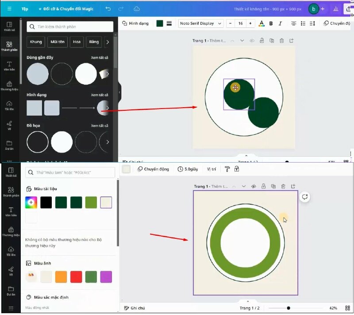Viewport: 354px width, 315px height.
Task: Toggle bulleted list formatting
Action: pos(303,23)
